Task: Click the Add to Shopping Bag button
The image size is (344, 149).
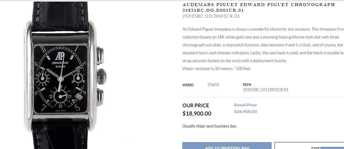Action: 227,146
